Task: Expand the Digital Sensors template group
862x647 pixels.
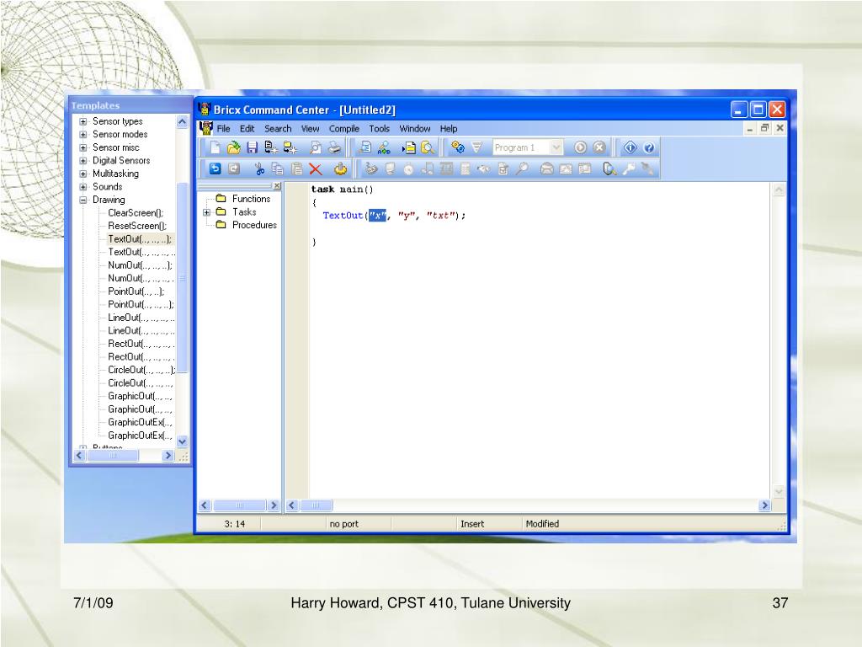Action: tap(83, 161)
